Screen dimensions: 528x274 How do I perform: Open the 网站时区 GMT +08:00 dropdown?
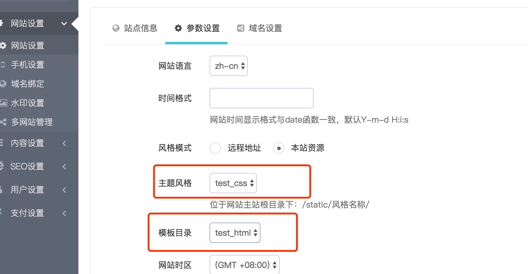click(x=245, y=265)
